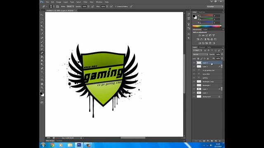The width and height of the screenshot is (264, 148).
Task: Open the Image menu
Action: tap(59, 2)
